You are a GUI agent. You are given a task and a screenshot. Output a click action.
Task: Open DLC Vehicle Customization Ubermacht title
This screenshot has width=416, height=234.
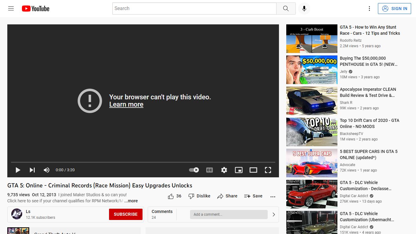click(x=367, y=217)
